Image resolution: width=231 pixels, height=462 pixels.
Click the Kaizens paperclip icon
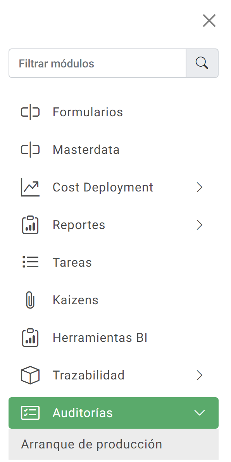tap(30, 300)
